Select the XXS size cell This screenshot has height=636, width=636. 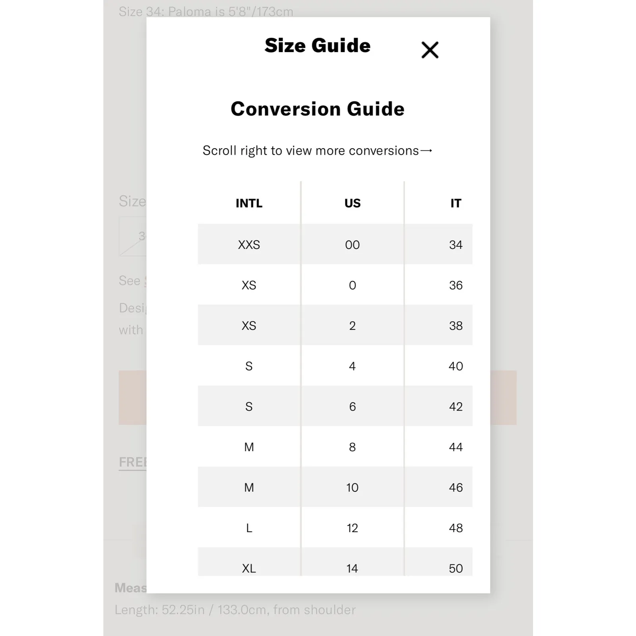click(249, 244)
